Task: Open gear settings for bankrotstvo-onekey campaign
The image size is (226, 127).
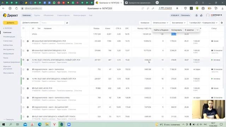Action: tap(28, 98)
